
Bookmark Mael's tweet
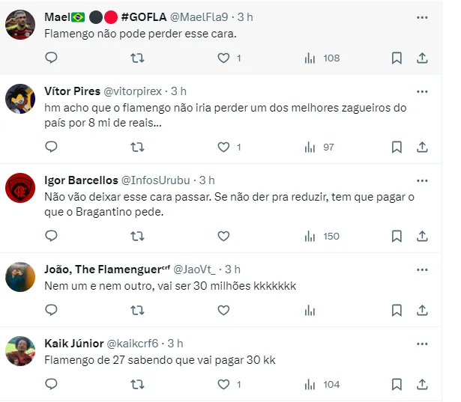tap(397, 58)
